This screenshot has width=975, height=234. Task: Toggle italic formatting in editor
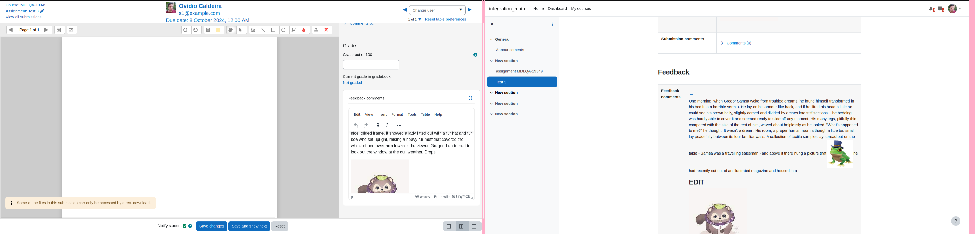(x=387, y=126)
